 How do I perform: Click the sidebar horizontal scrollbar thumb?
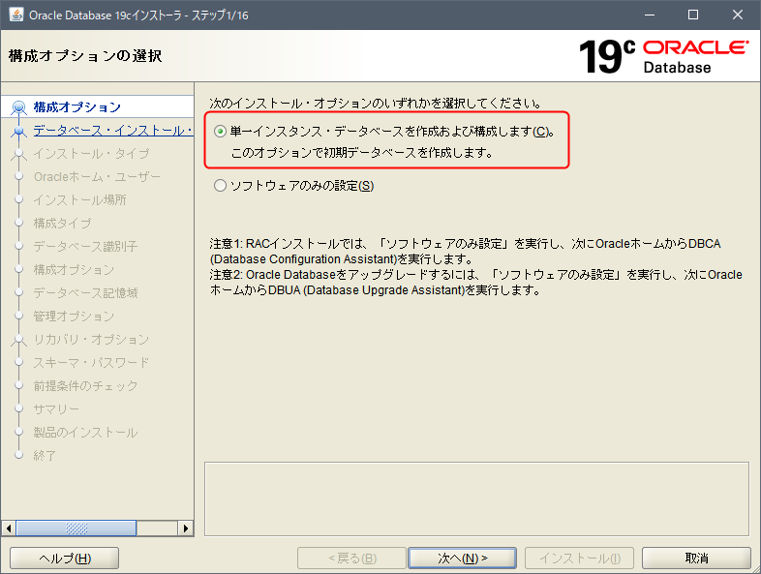[x=76, y=528]
